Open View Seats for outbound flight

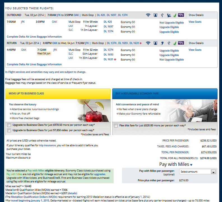pyautogui.click(x=195, y=22)
